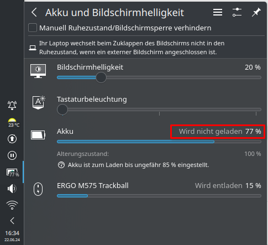This screenshot has width=268, height=245.
Task: Click the clock showing 16:34
Action: point(12,233)
